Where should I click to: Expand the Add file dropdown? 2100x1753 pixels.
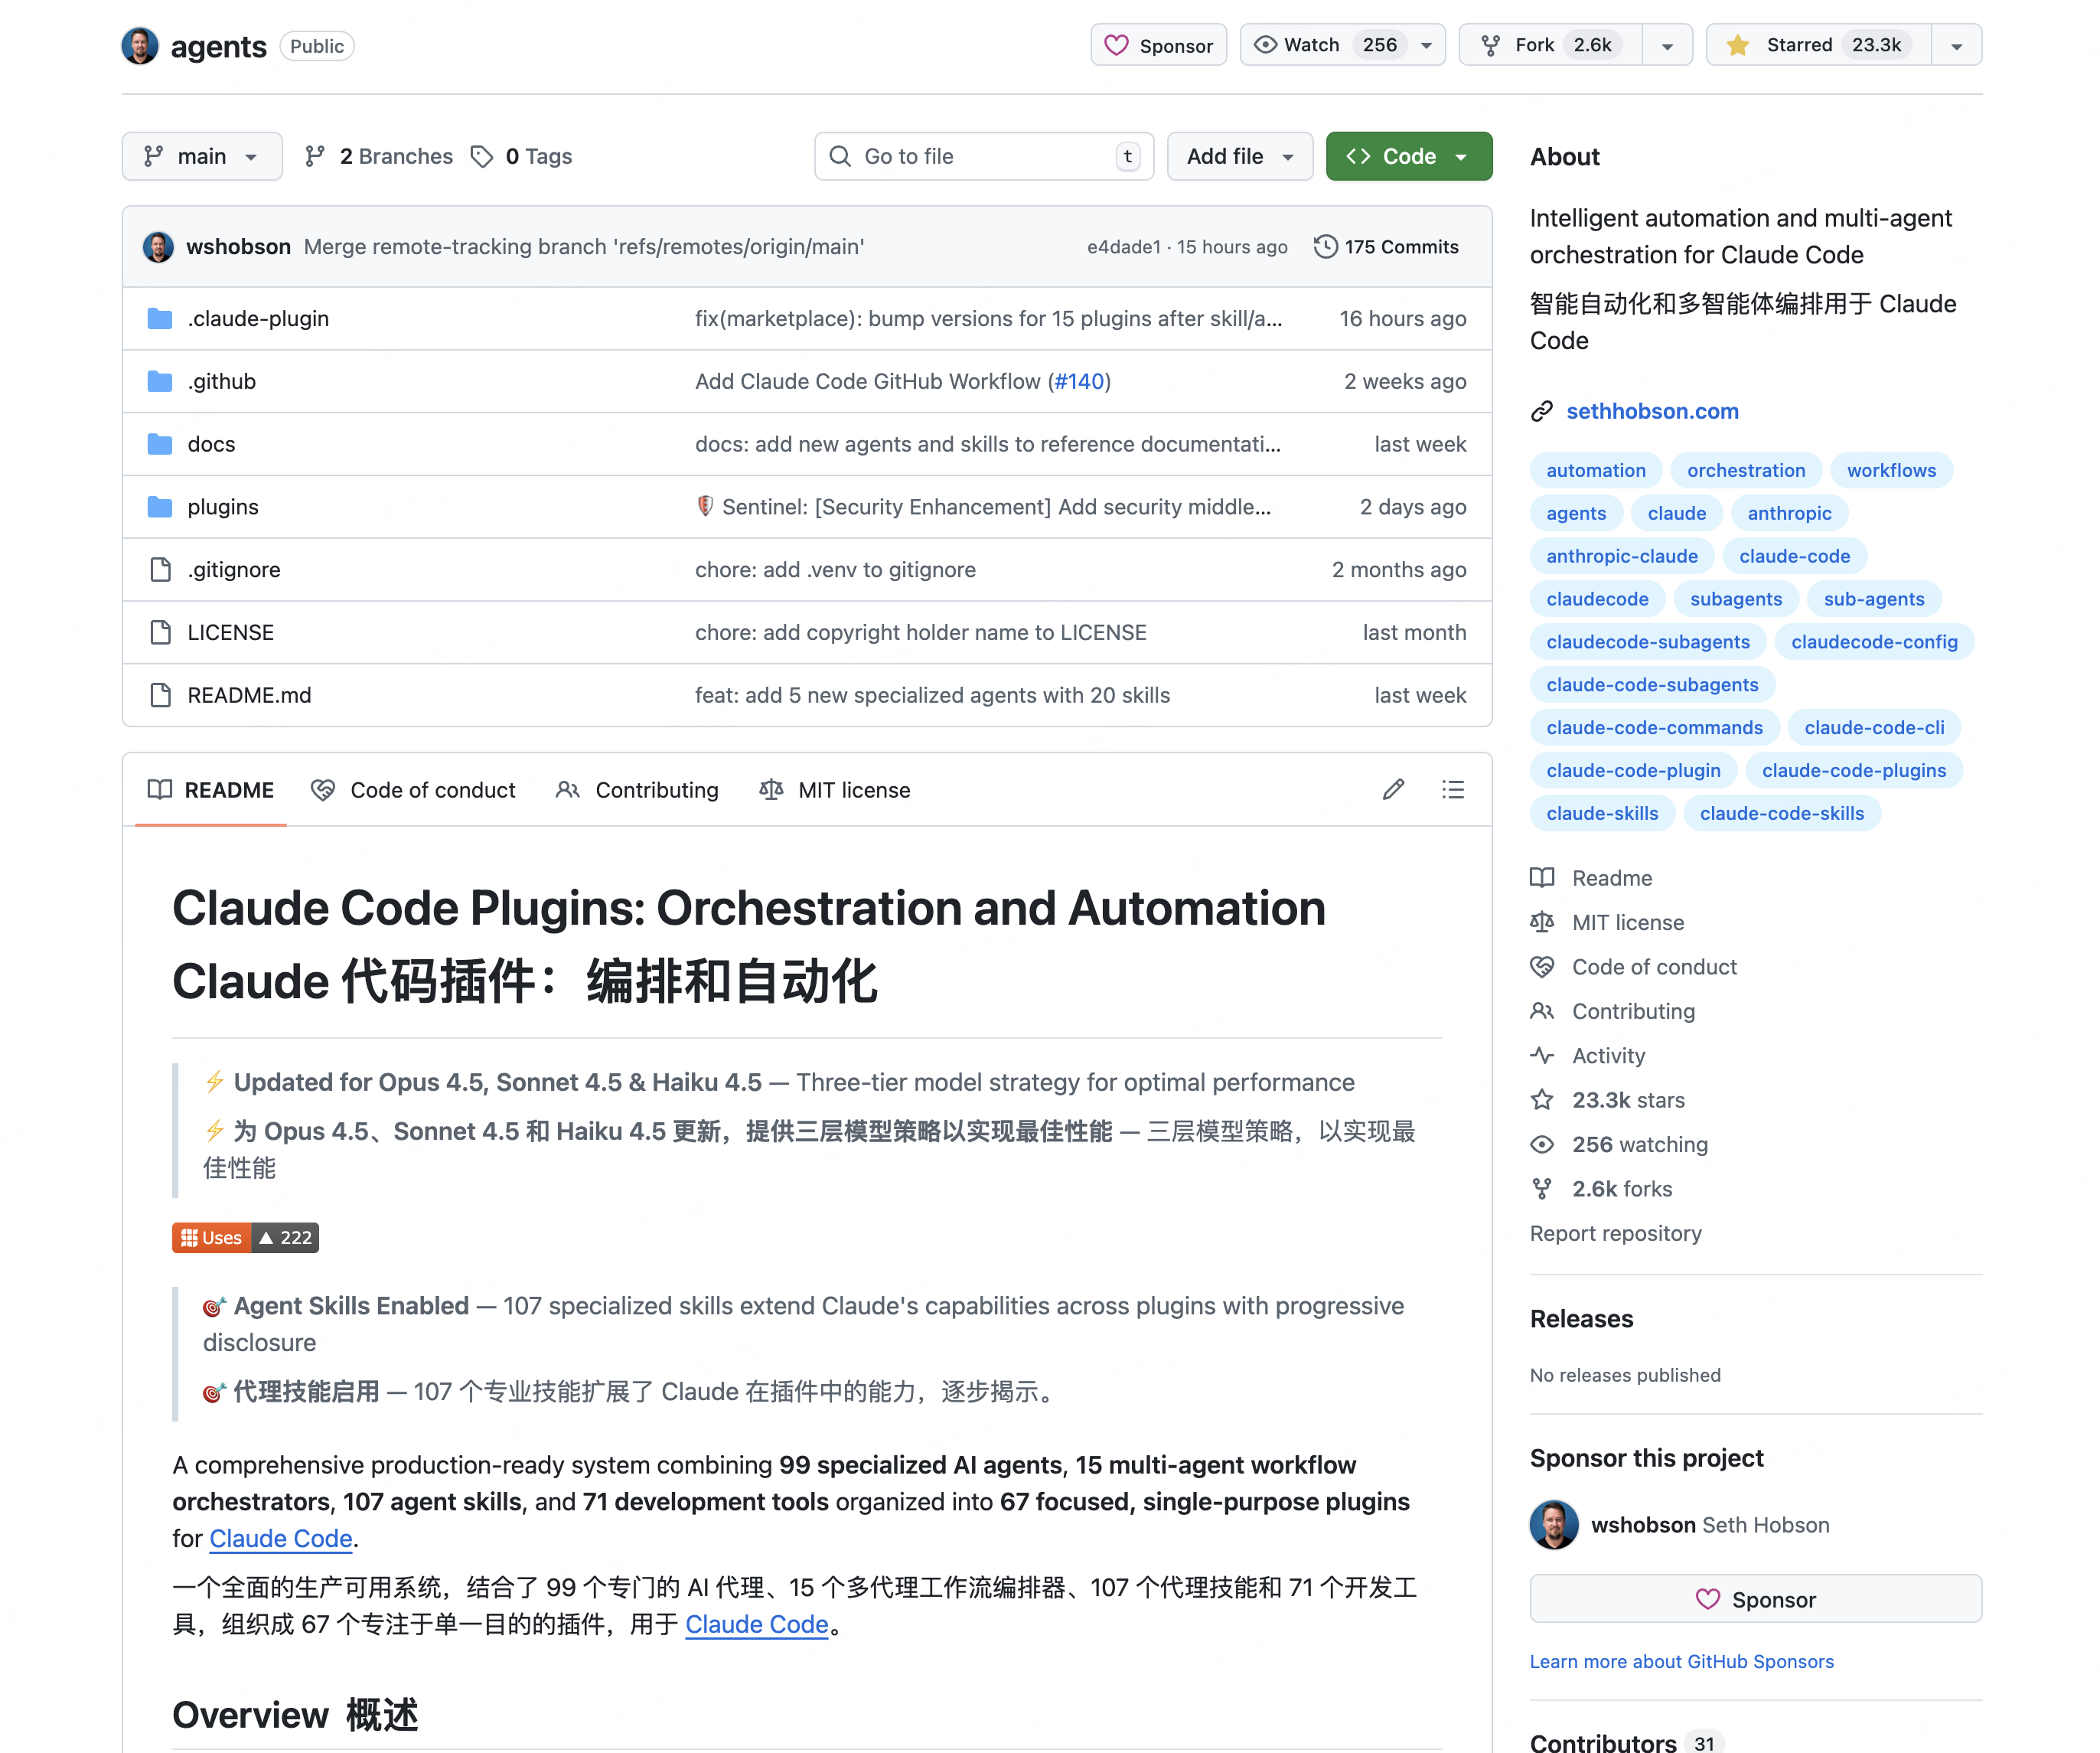click(1239, 156)
